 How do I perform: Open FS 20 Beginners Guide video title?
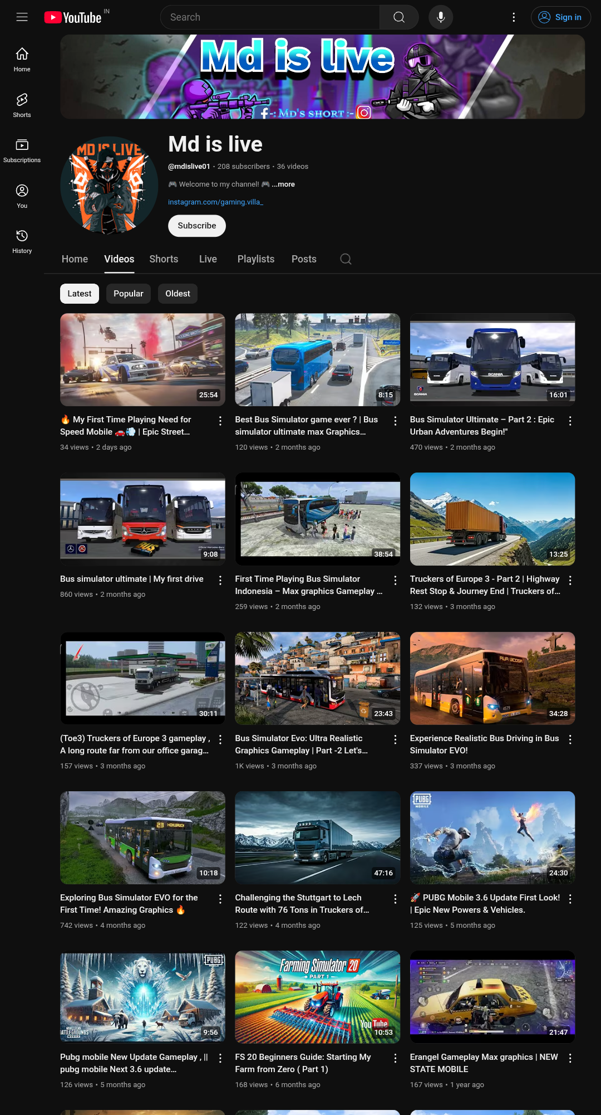303,1063
